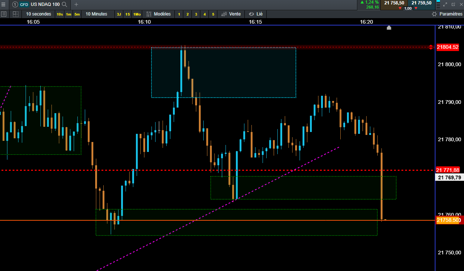
Task: Load template preset 5
Action: [213, 14]
